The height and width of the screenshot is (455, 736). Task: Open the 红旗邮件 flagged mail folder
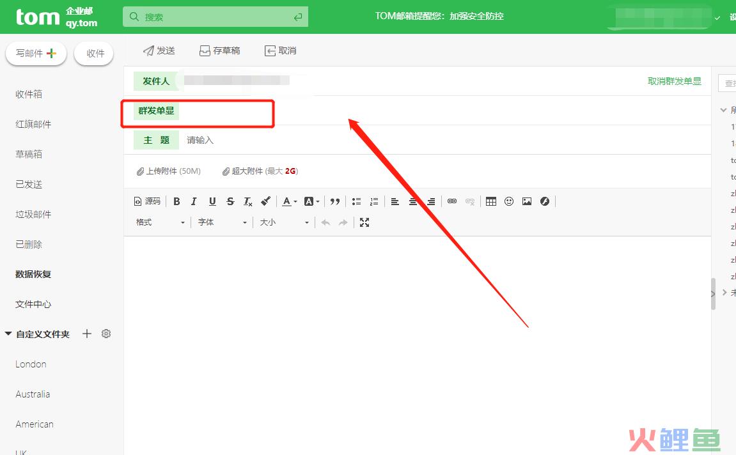33,125
